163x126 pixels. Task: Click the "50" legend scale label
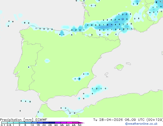pyautogui.click(x=79, y=125)
